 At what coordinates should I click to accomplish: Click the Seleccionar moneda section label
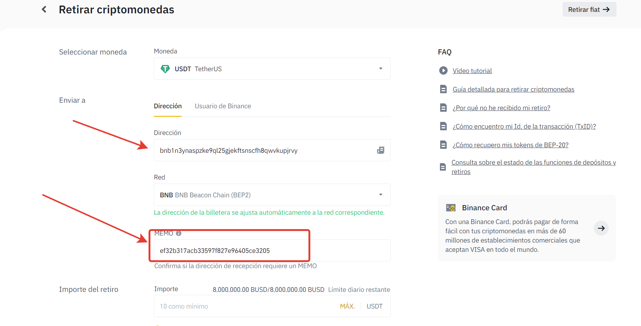click(93, 52)
